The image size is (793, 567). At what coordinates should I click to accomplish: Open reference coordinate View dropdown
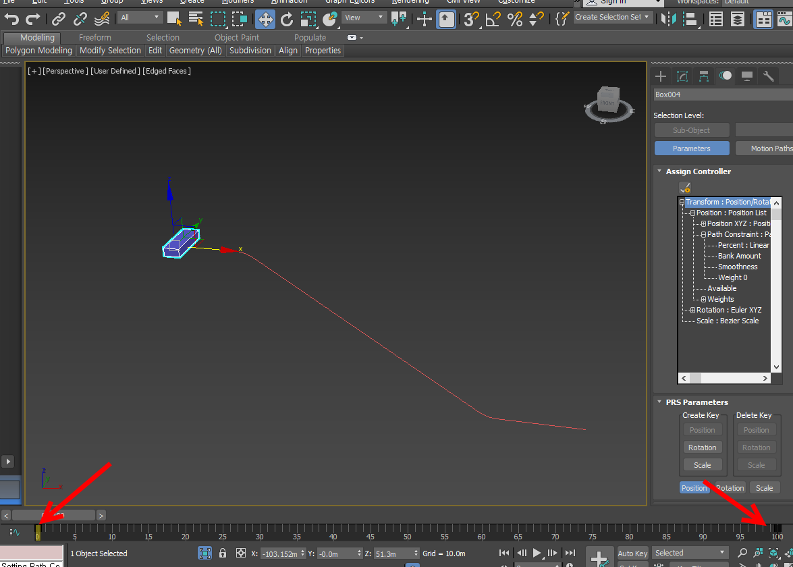coord(364,18)
